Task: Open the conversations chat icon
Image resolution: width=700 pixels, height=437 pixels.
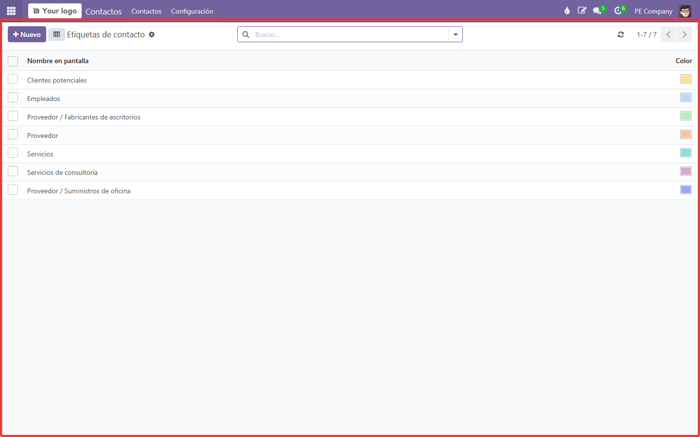Action: (x=598, y=11)
